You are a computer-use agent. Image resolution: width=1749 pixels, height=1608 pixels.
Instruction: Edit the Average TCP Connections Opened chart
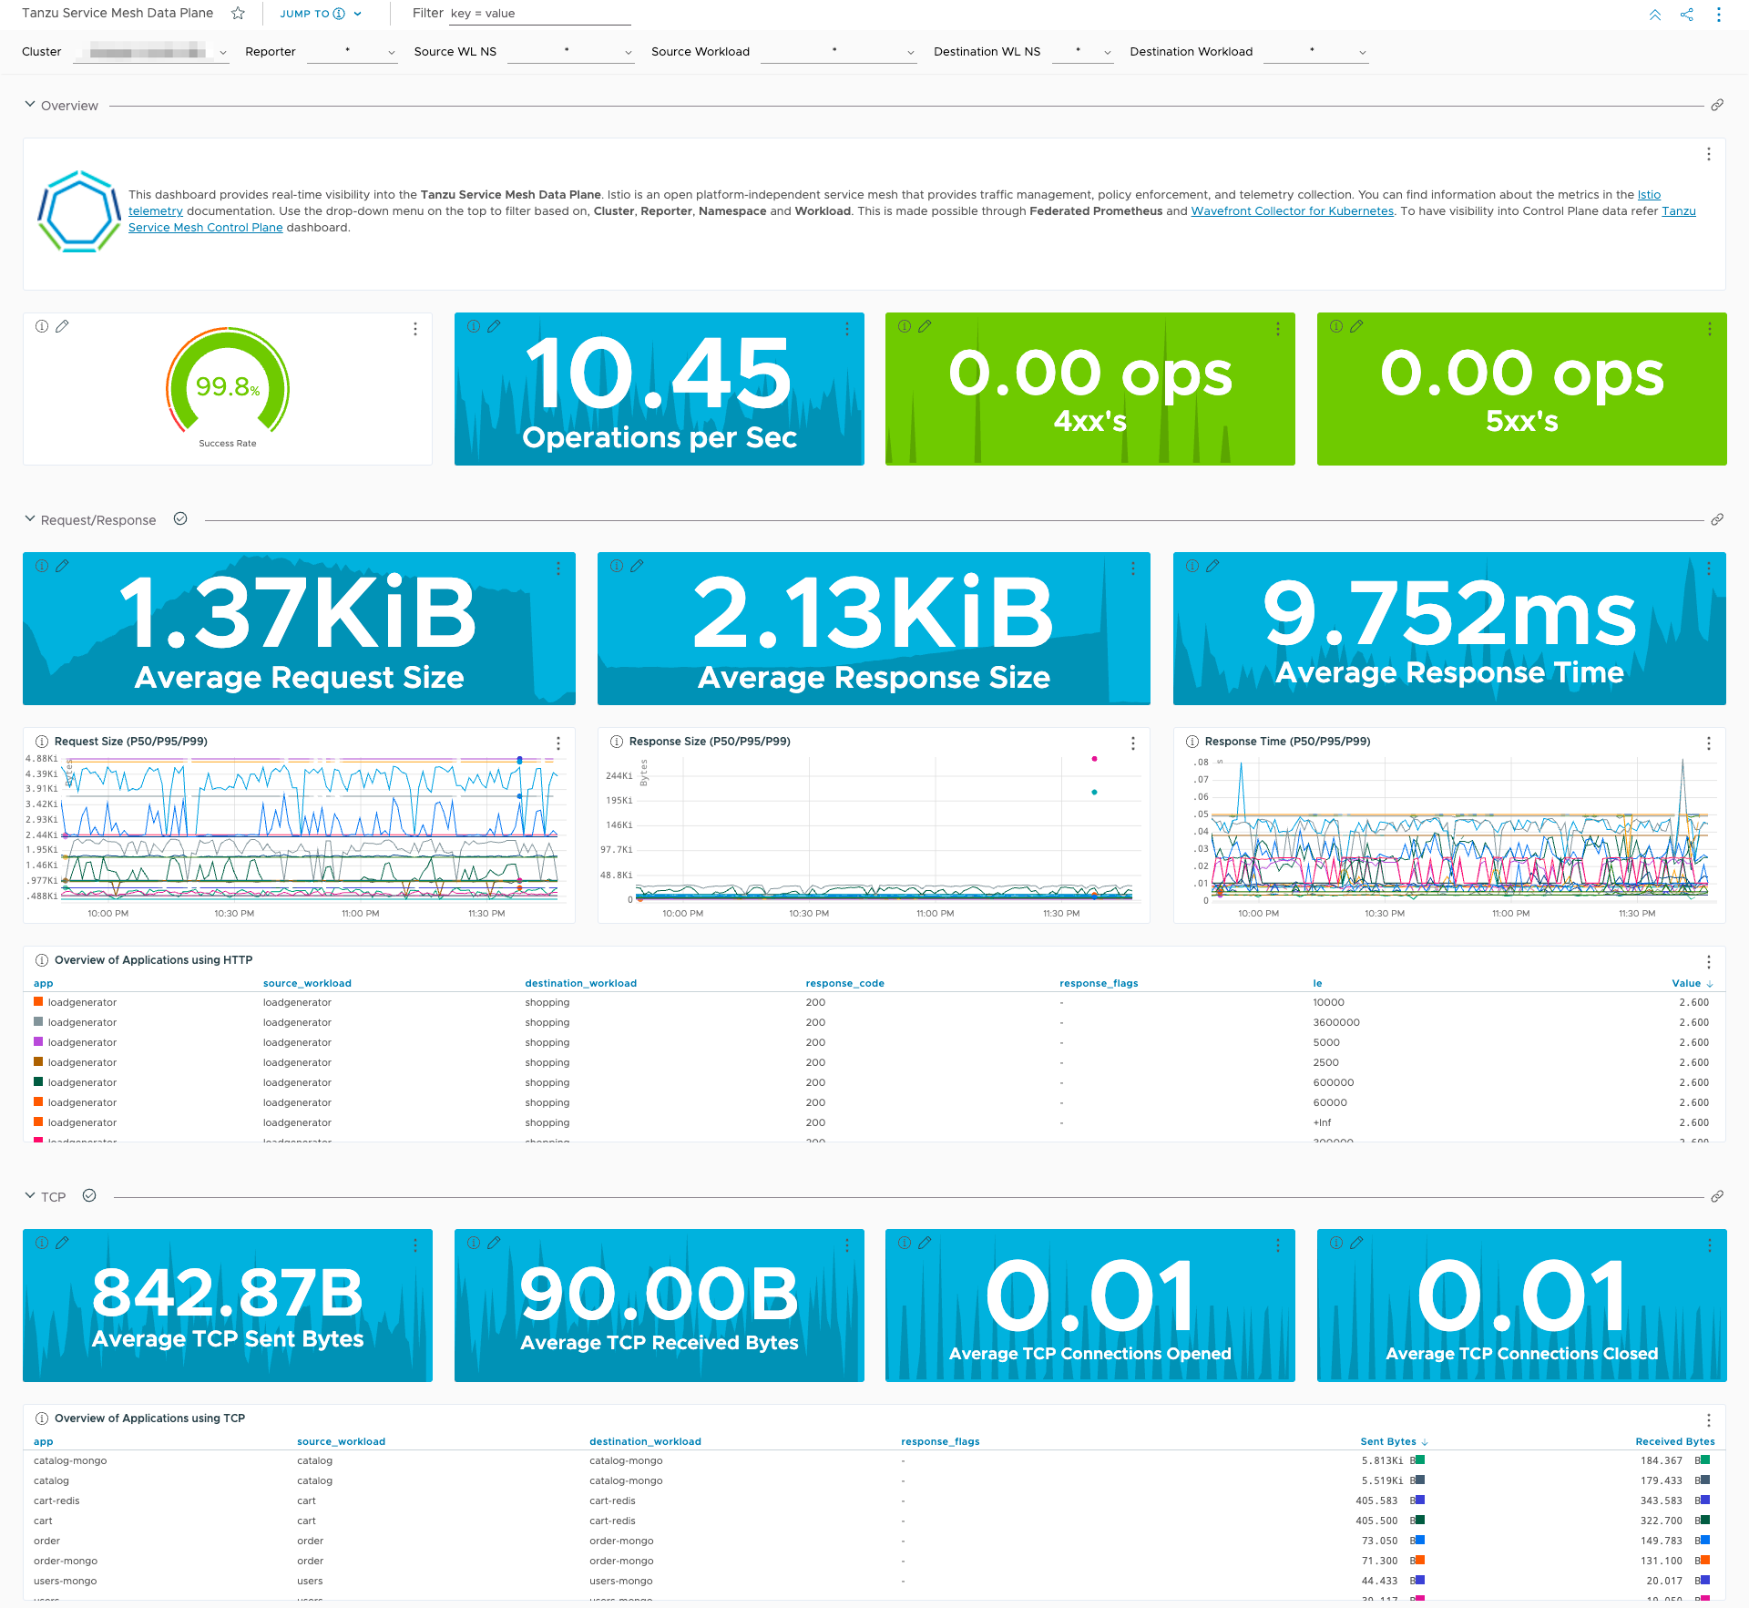coord(925,1243)
